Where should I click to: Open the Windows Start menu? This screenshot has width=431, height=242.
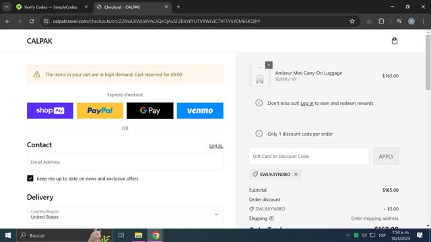(8, 235)
